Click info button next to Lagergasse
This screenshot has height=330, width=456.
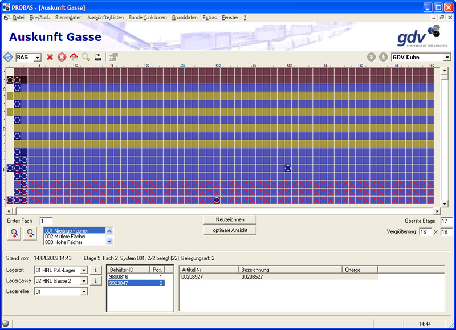click(x=96, y=281)
